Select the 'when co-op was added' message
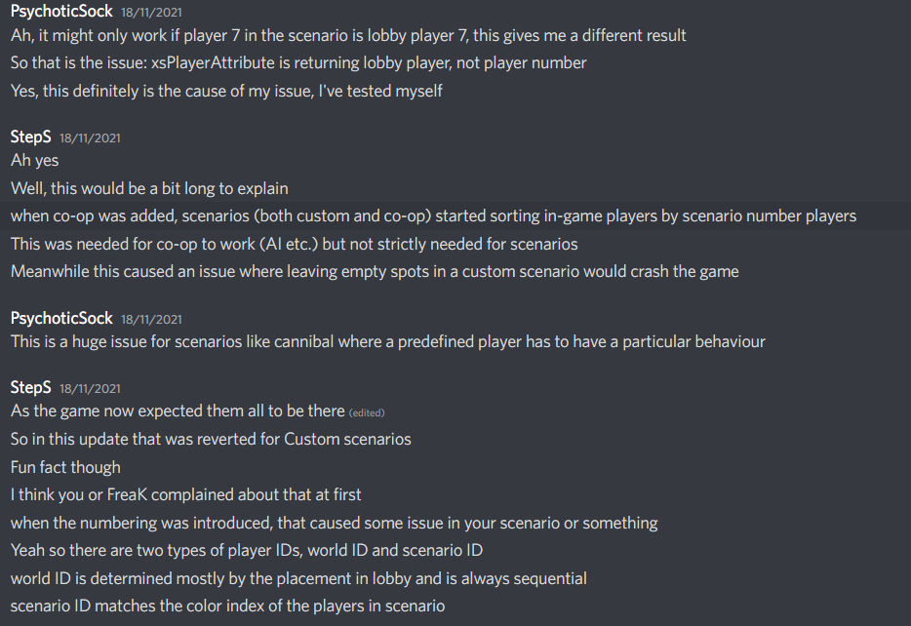This screenshot has width=911, height=626. click(433, 216)
